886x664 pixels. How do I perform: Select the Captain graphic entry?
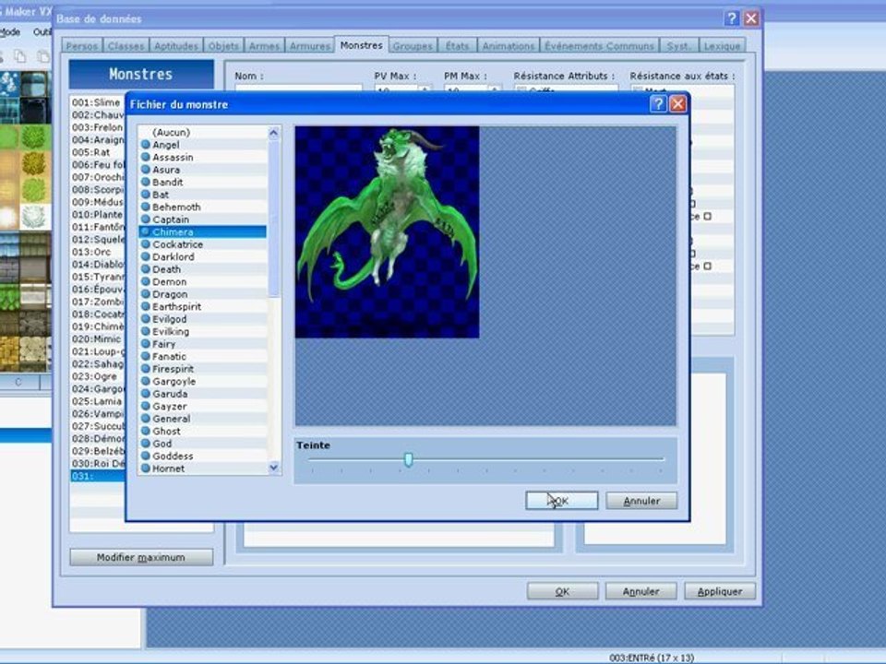(x=203, y=219)
